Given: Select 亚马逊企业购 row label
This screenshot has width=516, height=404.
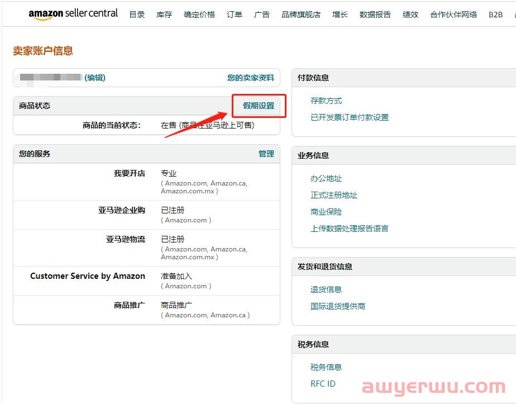Looking at the screenshot, I should coord(121,210).
